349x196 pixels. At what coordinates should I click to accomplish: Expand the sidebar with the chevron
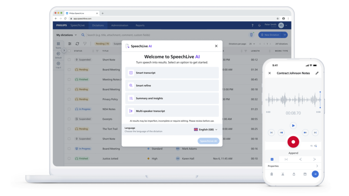[64, 50]
